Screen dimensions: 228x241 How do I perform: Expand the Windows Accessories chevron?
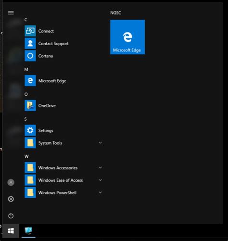tap(101, 167)
